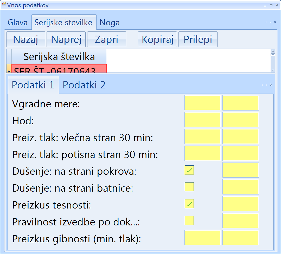281x254 pixels.
Task: Switch to the Podatki 2 tab
Action: 84,85
